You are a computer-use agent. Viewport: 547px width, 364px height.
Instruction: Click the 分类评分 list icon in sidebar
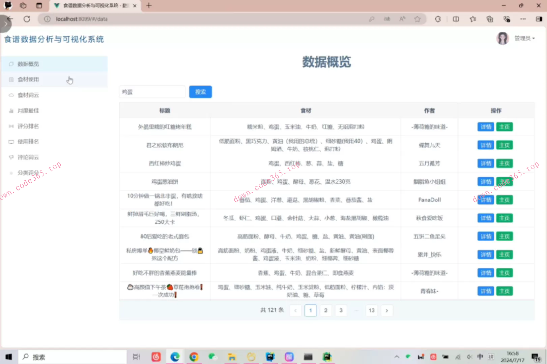click(11, 173)
